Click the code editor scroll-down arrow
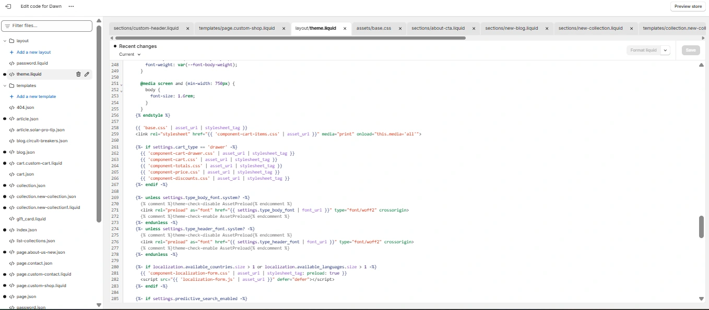 [701, 299]
